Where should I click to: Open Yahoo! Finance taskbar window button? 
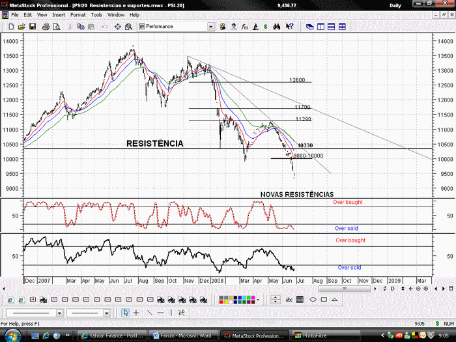tap(113, 335)
